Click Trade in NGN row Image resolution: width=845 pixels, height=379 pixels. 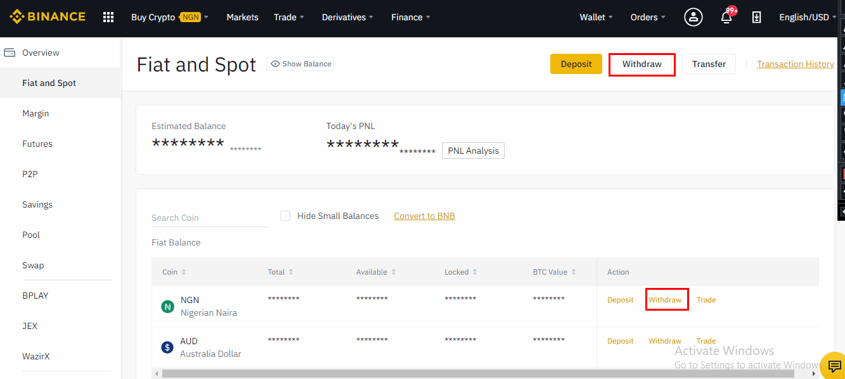click(x=706, y=300)
